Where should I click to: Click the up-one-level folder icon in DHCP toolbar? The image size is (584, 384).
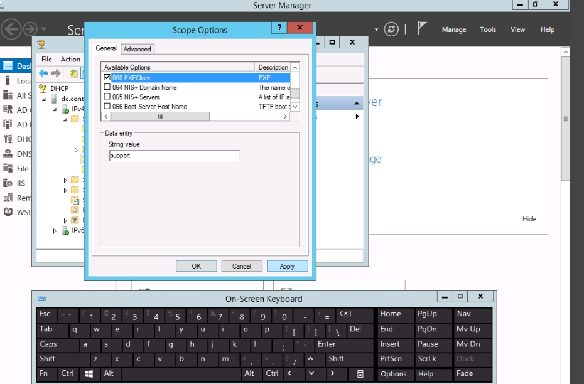tap(73, 73)
